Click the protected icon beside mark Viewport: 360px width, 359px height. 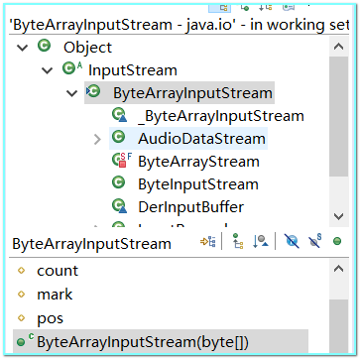tap(22, 295)
